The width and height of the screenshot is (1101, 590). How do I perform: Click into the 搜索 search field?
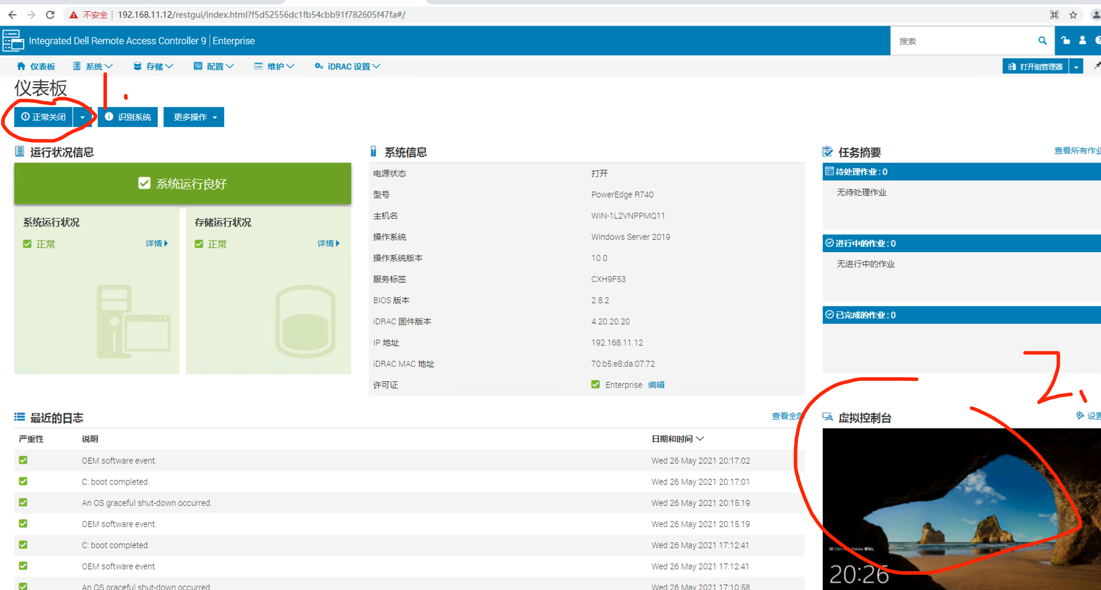(965, 41)
